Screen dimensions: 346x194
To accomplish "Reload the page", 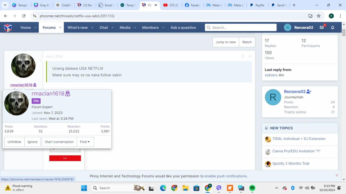I will (x=24, y=16).
